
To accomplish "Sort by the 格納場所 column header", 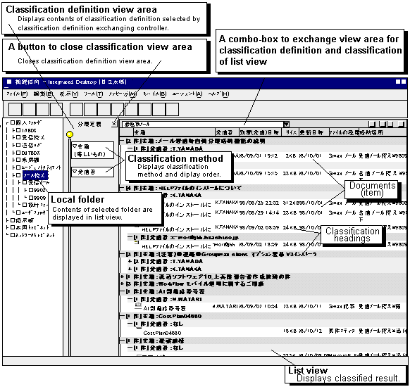I will coord(383,132).
